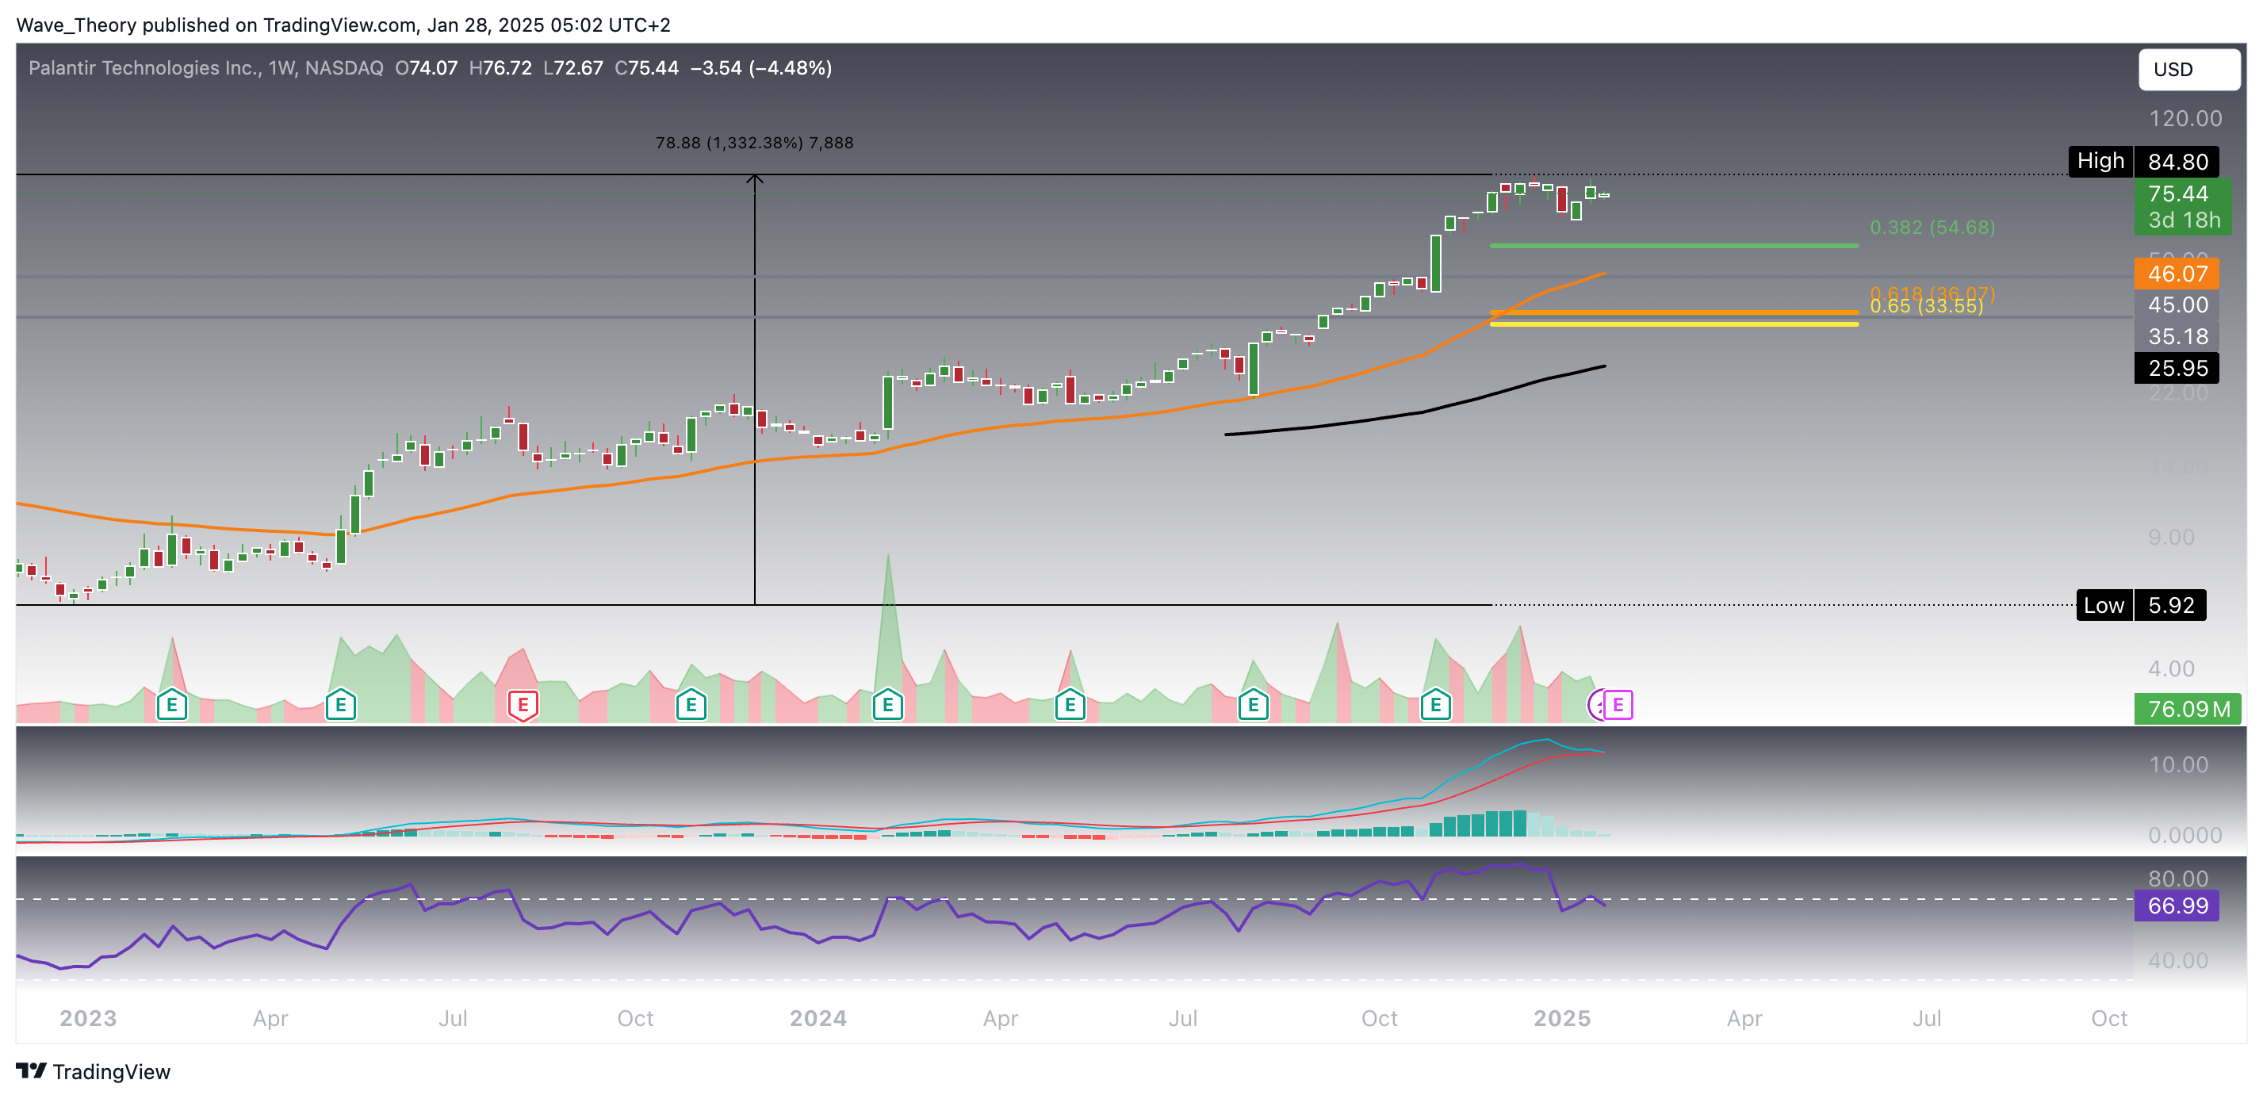Screen dimensions: 2263x1099
Task: Click the price range measurement label 78.88
Action: click(755, 142)
